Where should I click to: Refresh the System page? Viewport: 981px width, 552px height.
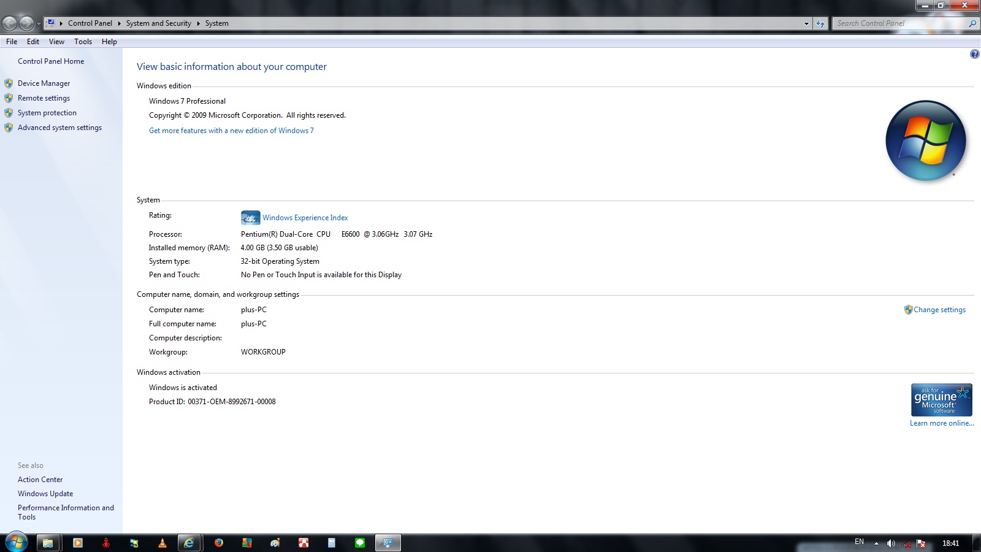click(820, 23)
